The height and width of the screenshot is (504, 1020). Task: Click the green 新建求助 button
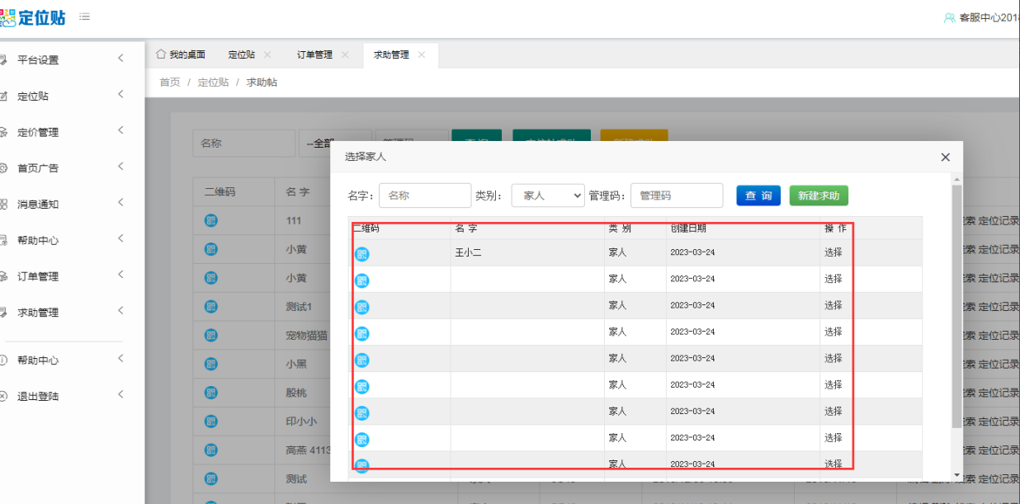[x=818, y=195]
